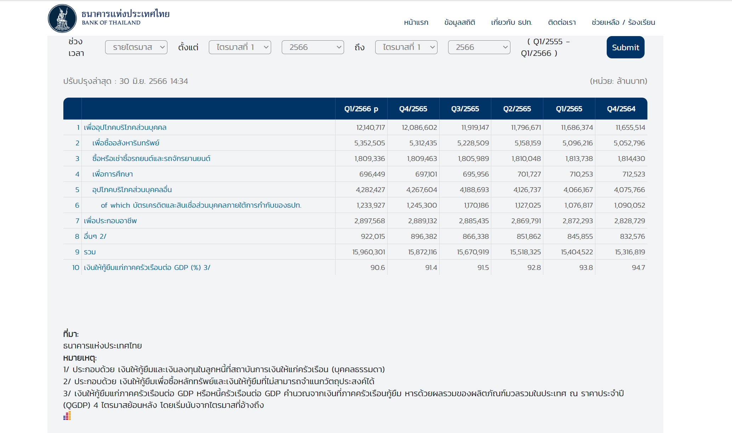
Task: Open ช่วยเหลือ / ร้องเรียน menu item
Action: [623, 22]
